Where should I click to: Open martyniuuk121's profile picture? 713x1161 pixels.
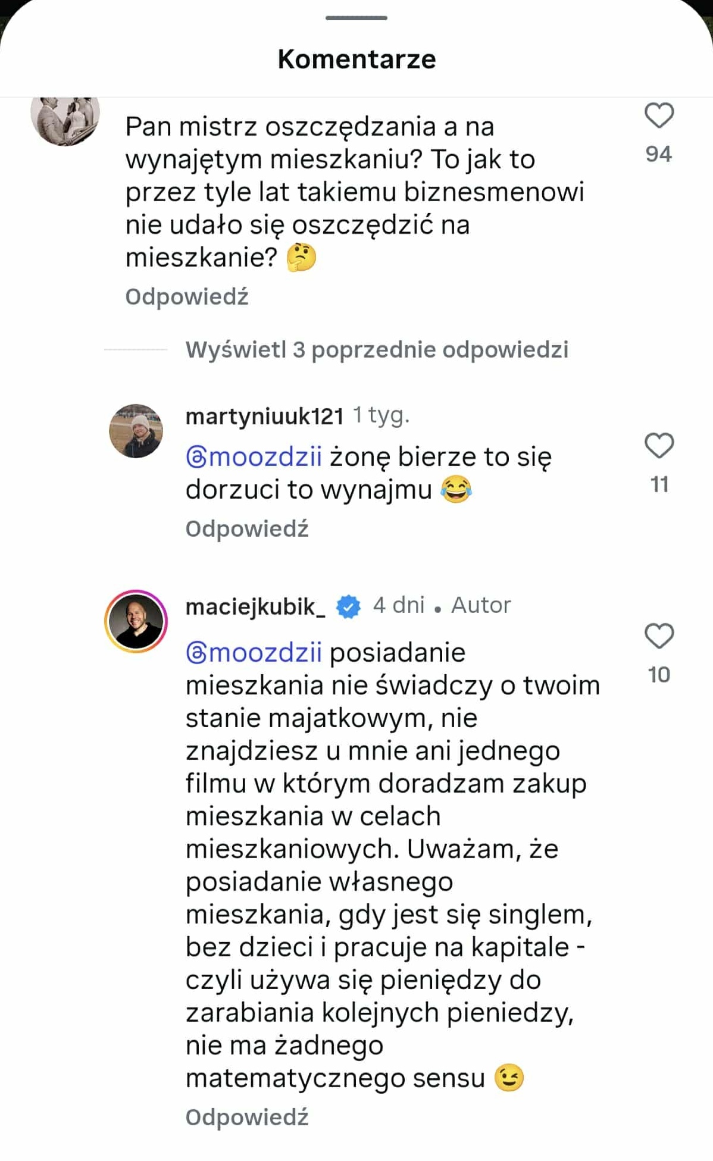[136, 431]
